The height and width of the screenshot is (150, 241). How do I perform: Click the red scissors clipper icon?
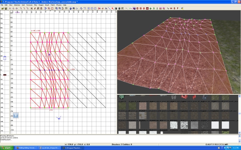(99, 8)
